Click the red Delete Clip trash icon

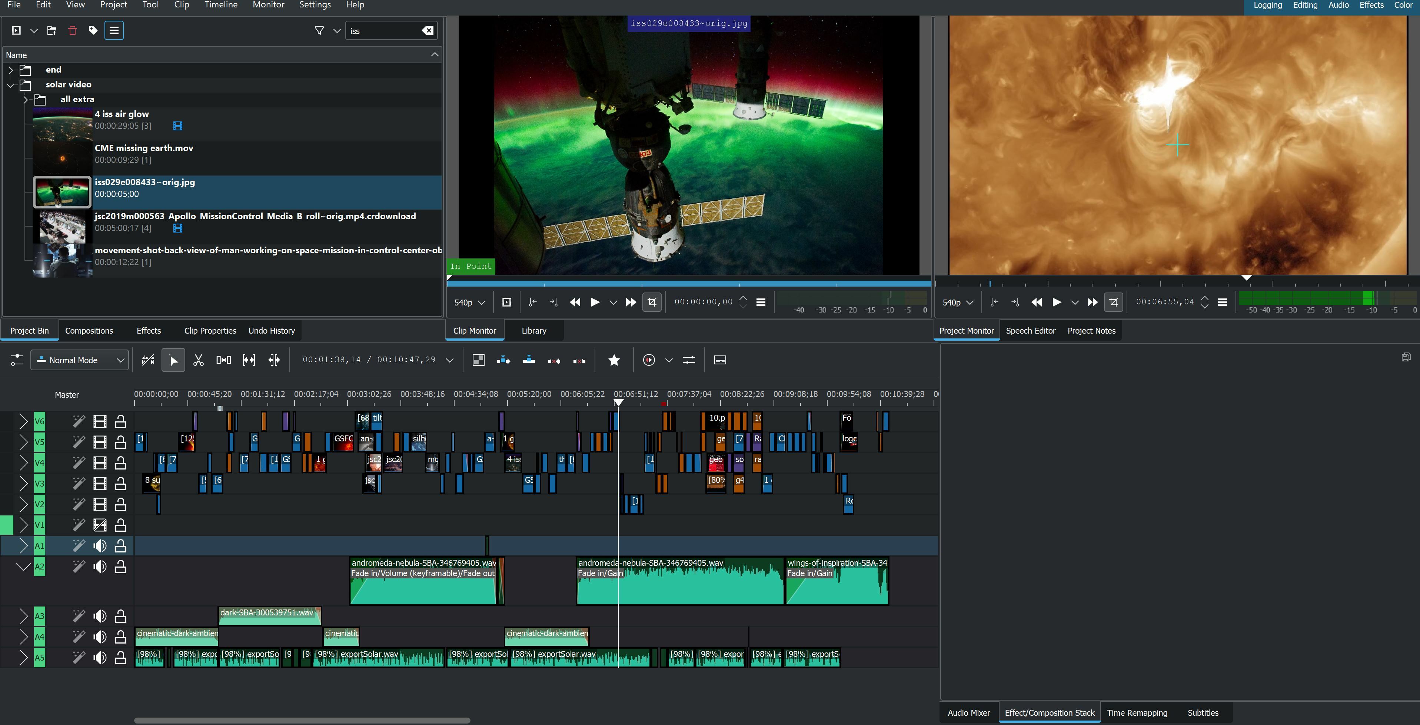click(x=72, y=31)
